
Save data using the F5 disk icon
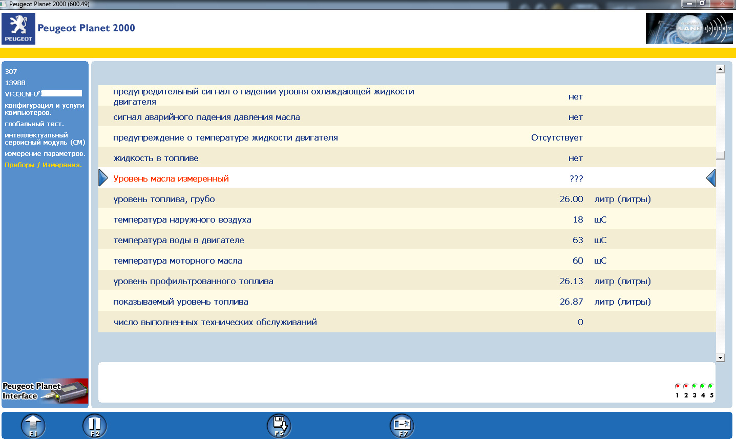279,426
